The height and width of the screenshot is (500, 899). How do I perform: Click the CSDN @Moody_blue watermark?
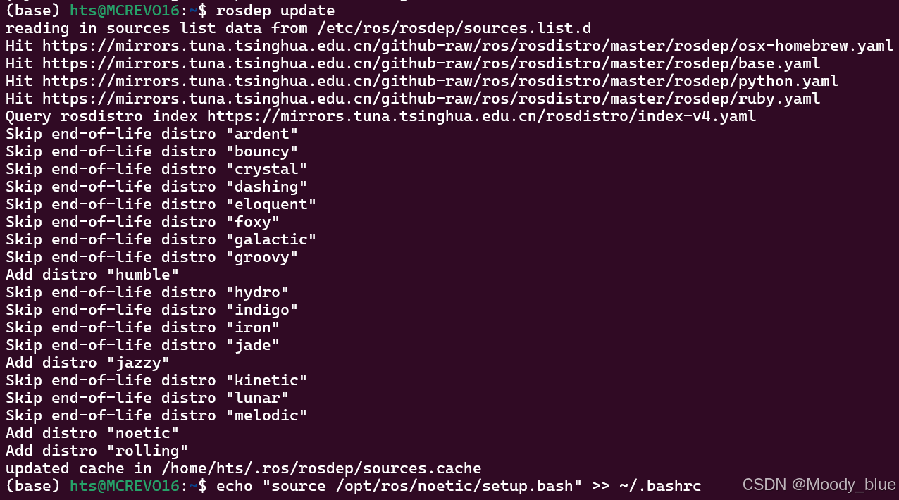(819, 485)
